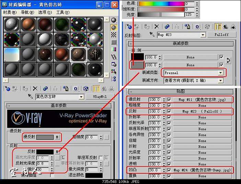
Task: Click Show End Result icon above 反射贴图 row
Action: coord(218,26)
